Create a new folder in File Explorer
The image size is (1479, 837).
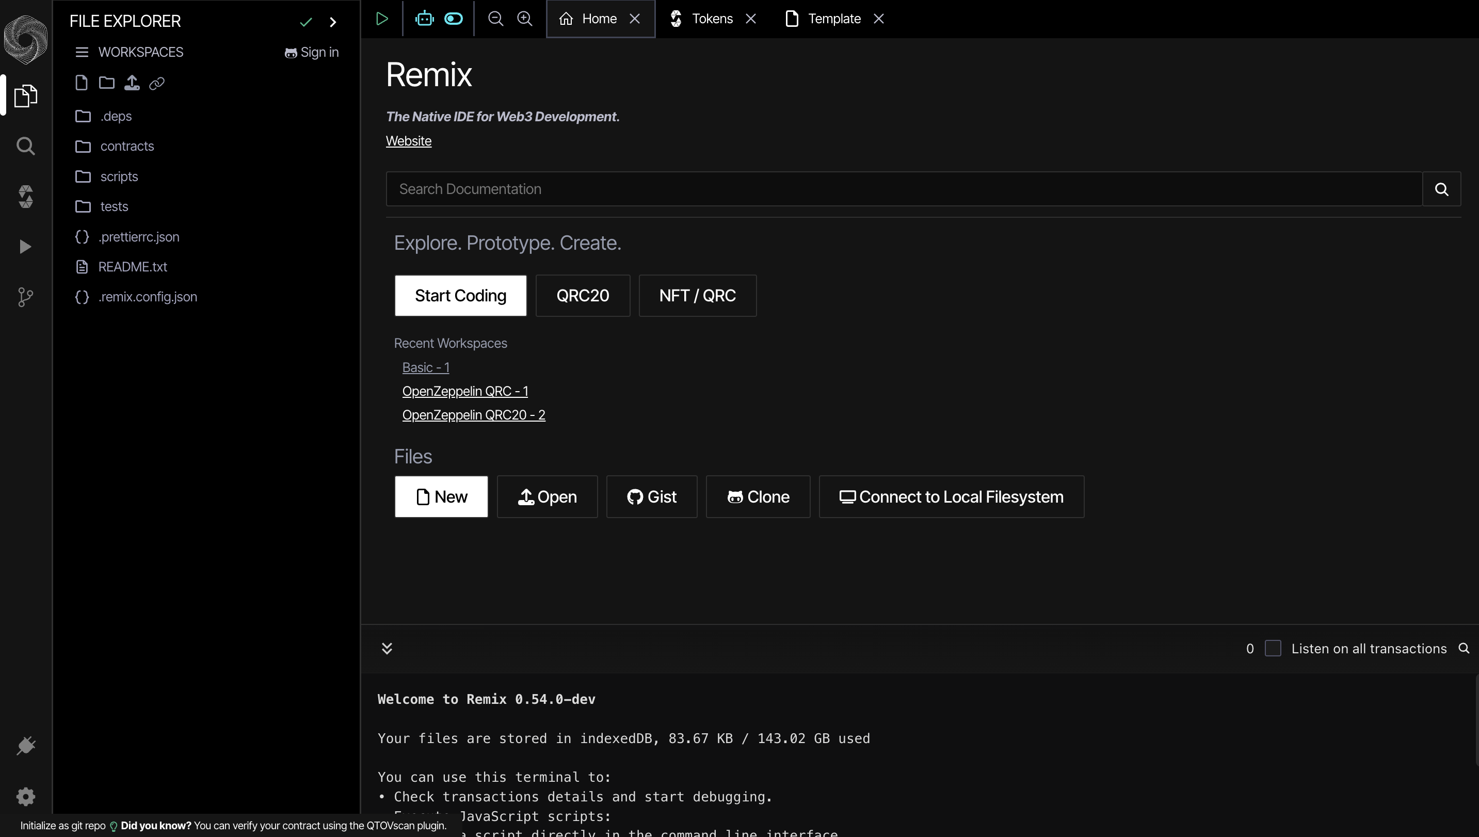pyautogui.click(x=106, y=83)
